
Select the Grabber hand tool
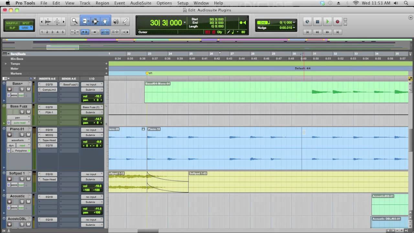[105, 21]
